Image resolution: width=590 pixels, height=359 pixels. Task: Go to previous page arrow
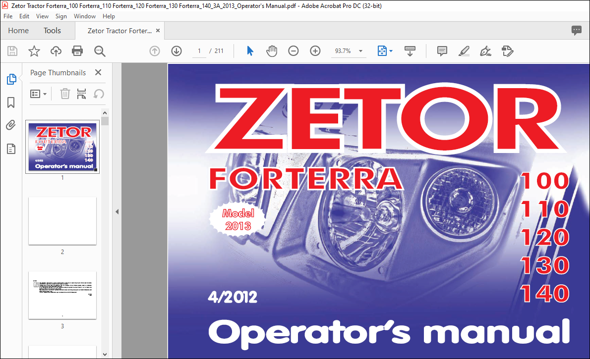(155, 51)
